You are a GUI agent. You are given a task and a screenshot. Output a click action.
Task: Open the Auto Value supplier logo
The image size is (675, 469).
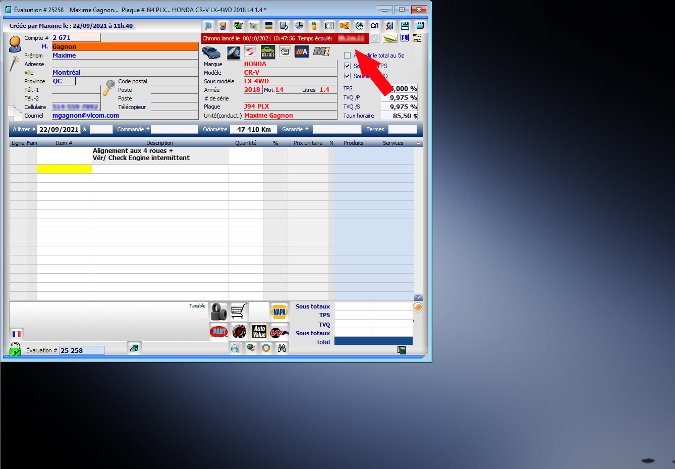tap(259, 331)
